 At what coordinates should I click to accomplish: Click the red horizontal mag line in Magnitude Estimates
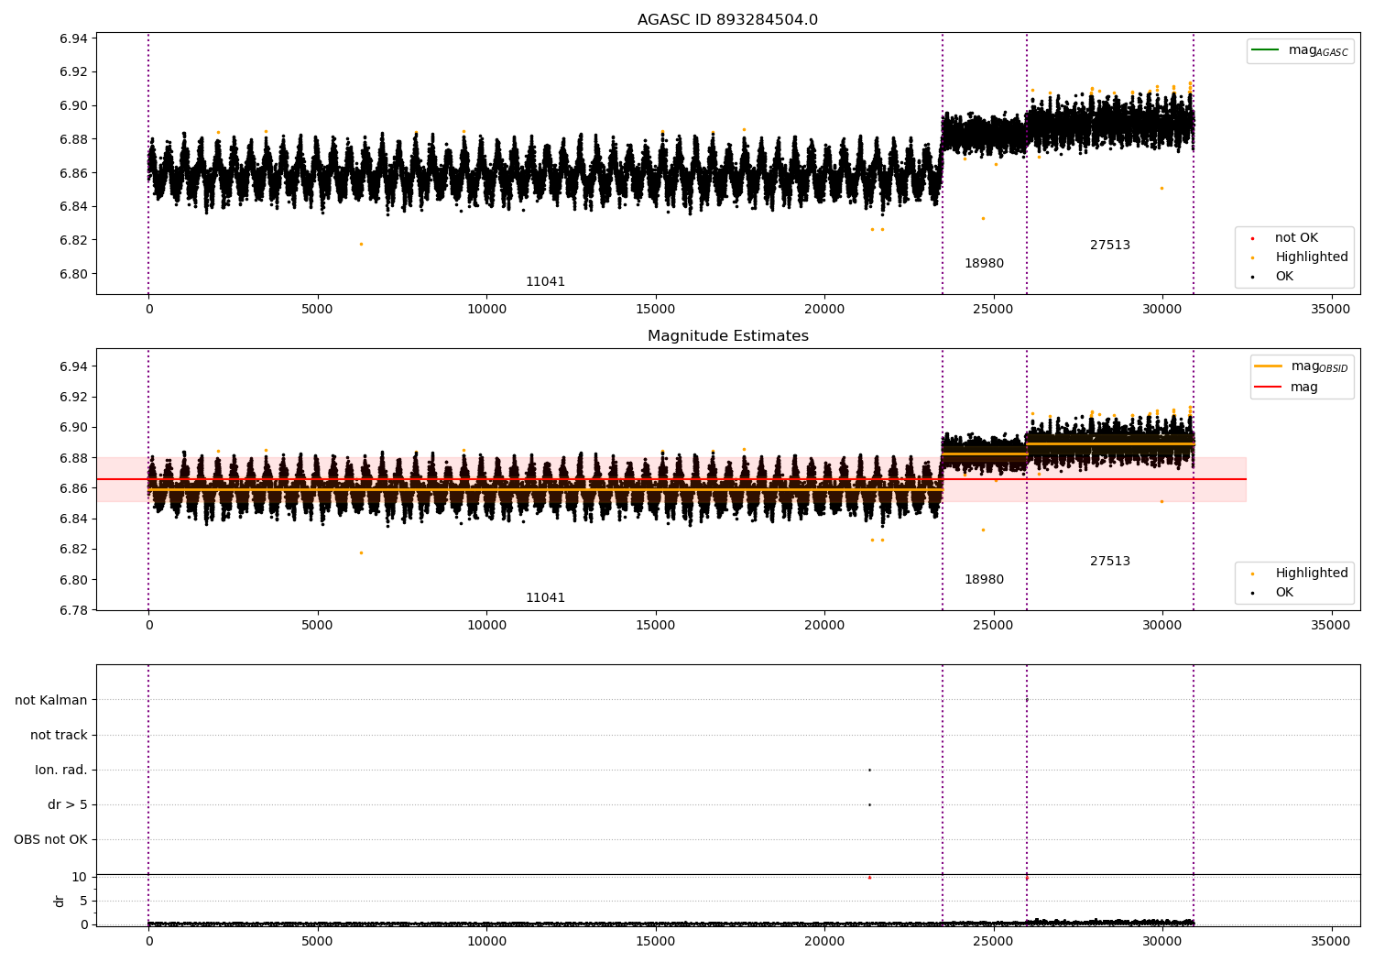(671, 479)
